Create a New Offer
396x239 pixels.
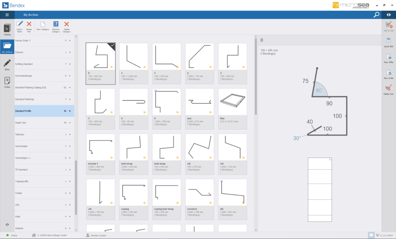click(388, 58)
